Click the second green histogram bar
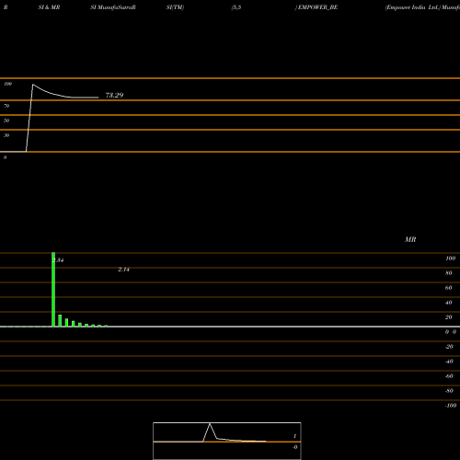 (60, 321)
